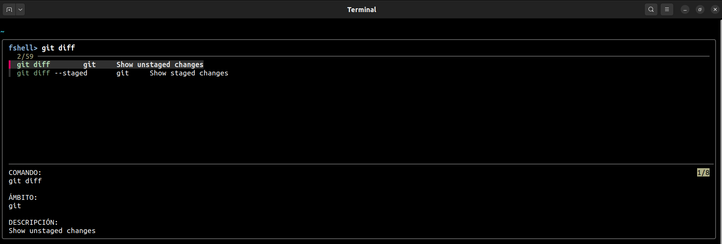Open the terminal search tool
The height and width of the screenshot is (244, 722).
coord(651,9)
